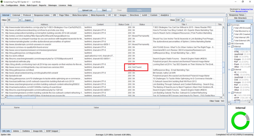Image resolution: width=254 pixels, height=136 pixels.
Task: Click the Export button
Action: click(x=28, y=20)
